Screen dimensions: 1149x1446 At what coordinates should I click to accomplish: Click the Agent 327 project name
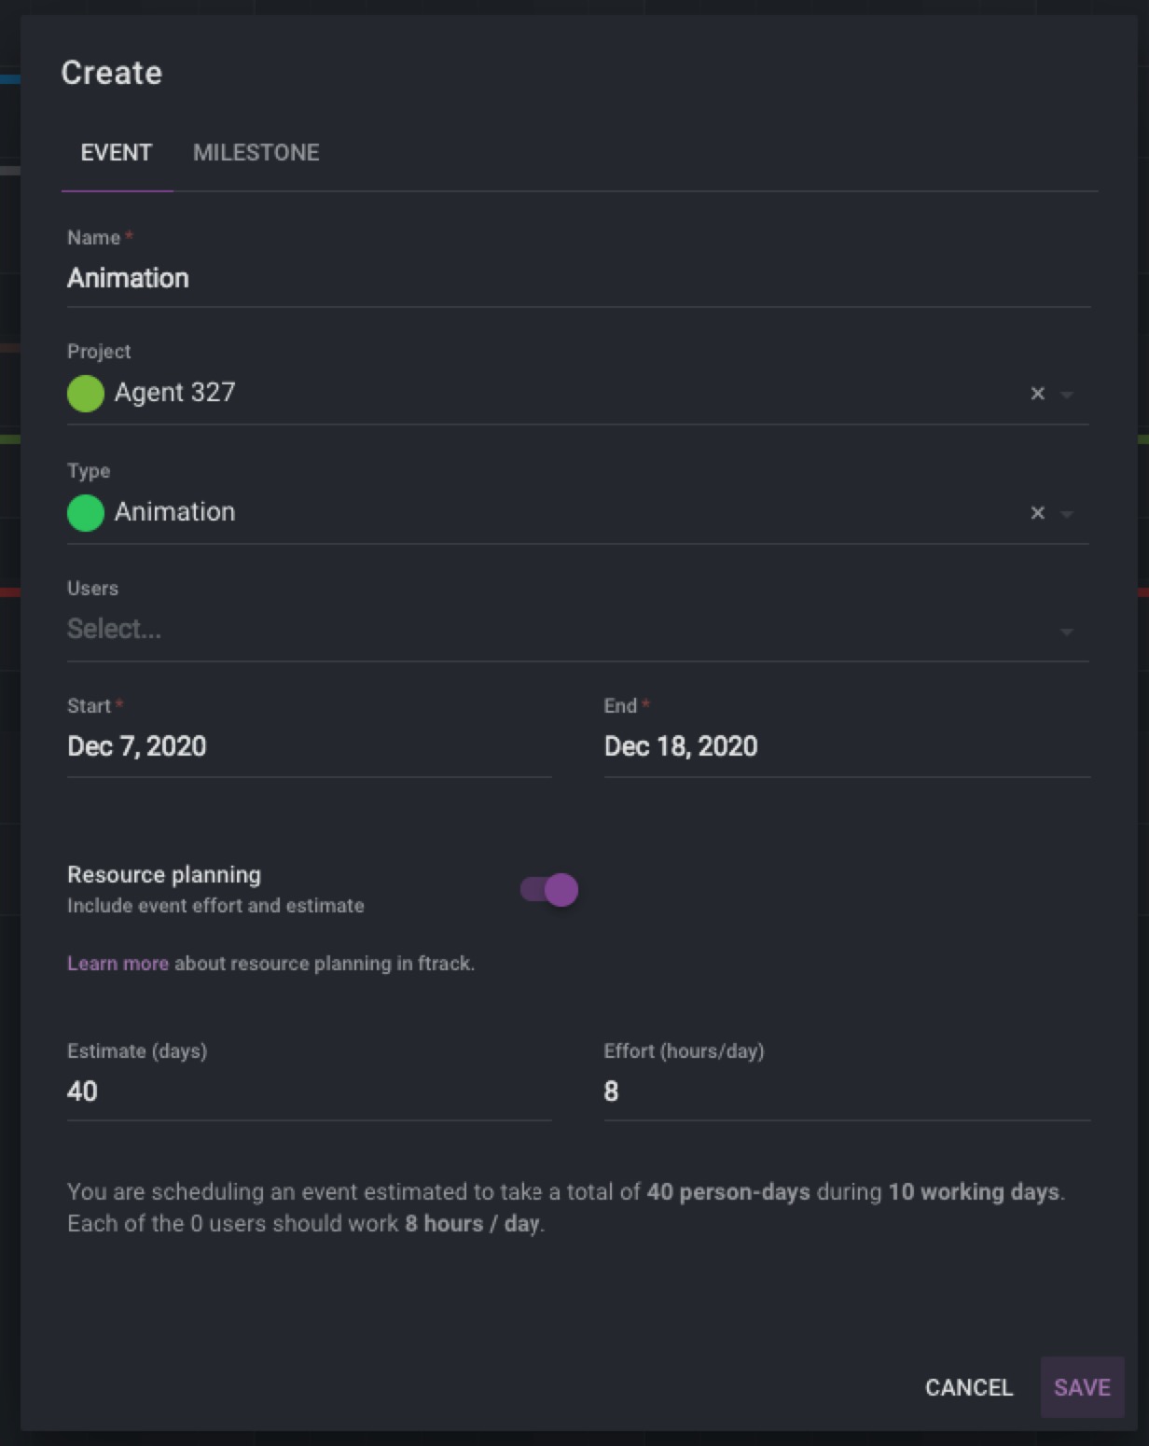coord(174,393)
